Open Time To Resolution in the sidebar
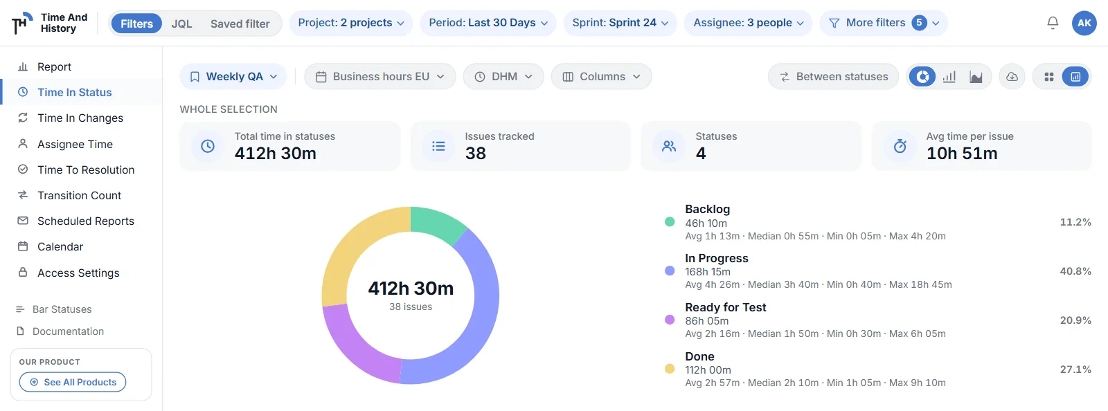 [81, 170]
